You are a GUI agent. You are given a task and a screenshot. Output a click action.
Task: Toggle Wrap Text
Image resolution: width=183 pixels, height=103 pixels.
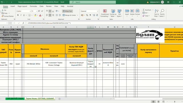(x=67, y=11)
